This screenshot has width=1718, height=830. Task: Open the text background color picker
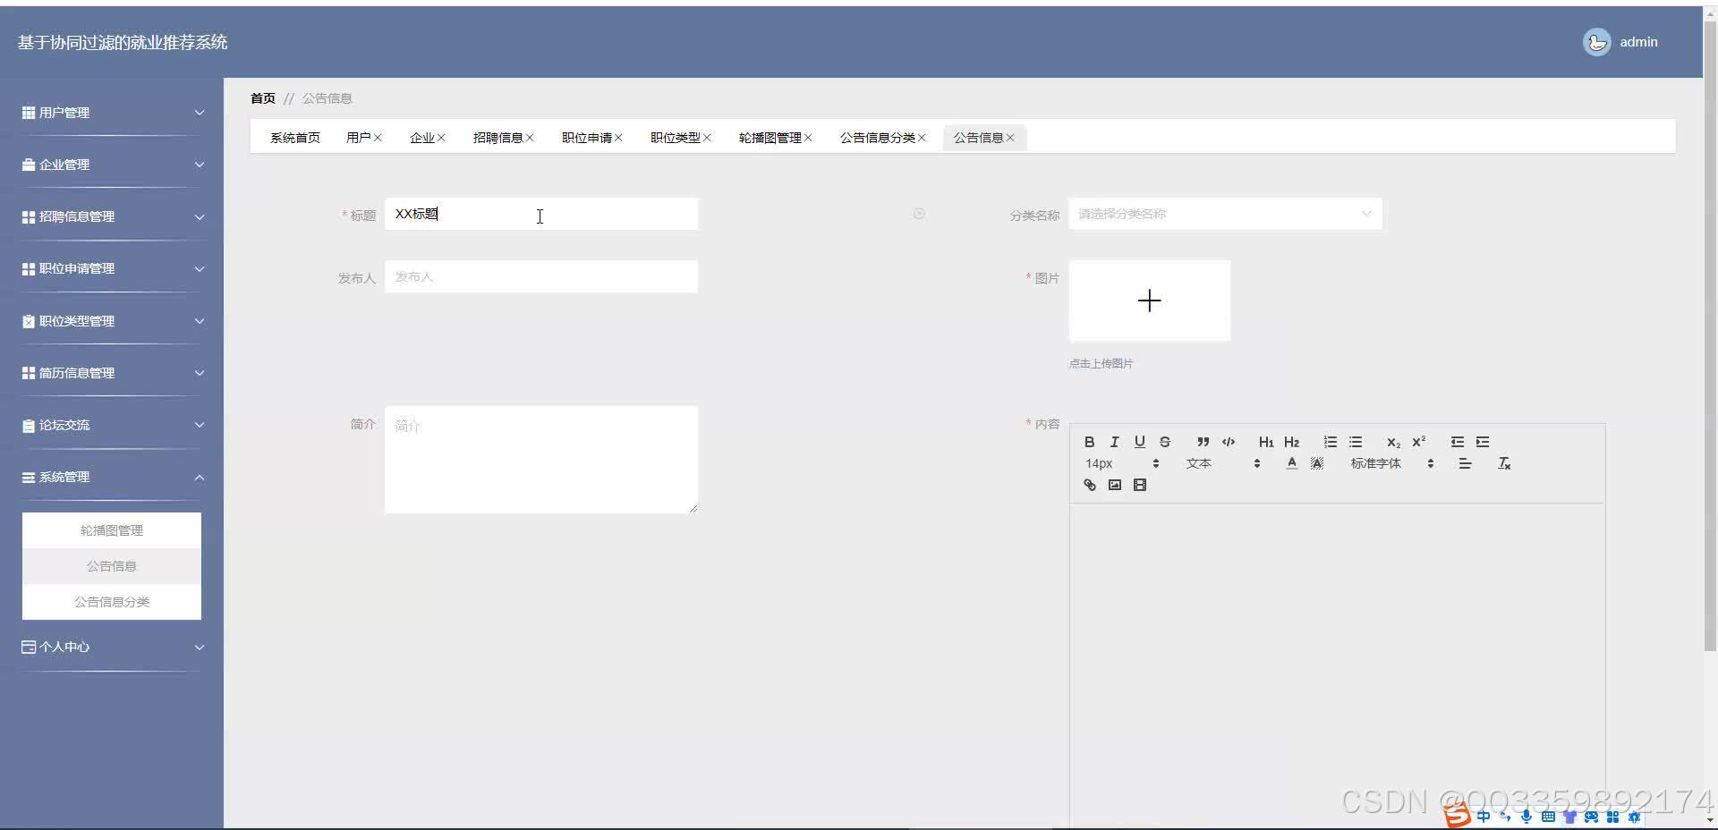(x=1316, y=463)
